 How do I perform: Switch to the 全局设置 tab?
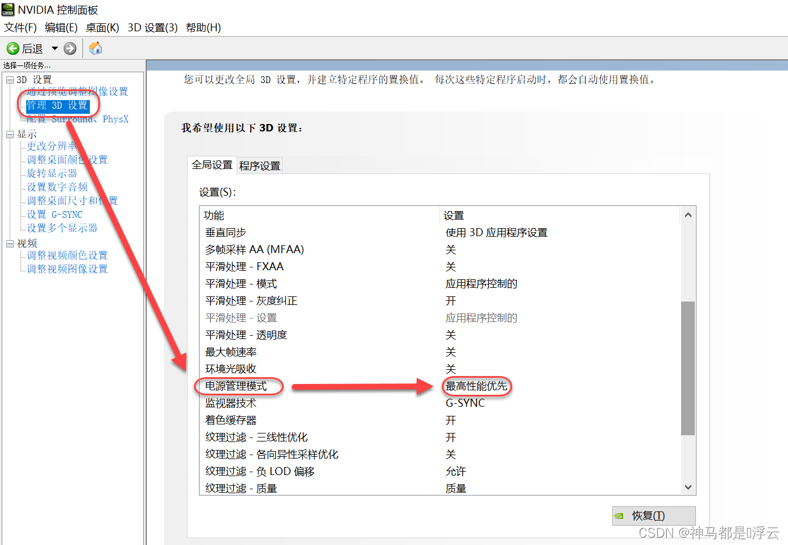pos(212,165)
